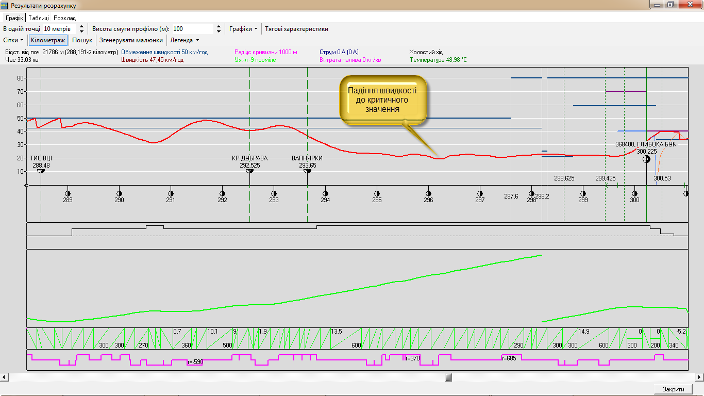
Task: Click the kilometre 295 marker icon
Action: click(377, 193)
